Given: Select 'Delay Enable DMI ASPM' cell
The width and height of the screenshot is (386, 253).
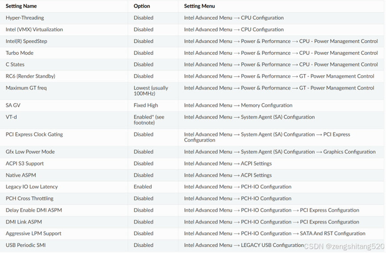Looking at the screenshot, I should [34, 210].
